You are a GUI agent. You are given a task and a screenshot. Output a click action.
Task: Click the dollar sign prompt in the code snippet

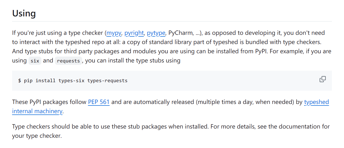[19, 80]
